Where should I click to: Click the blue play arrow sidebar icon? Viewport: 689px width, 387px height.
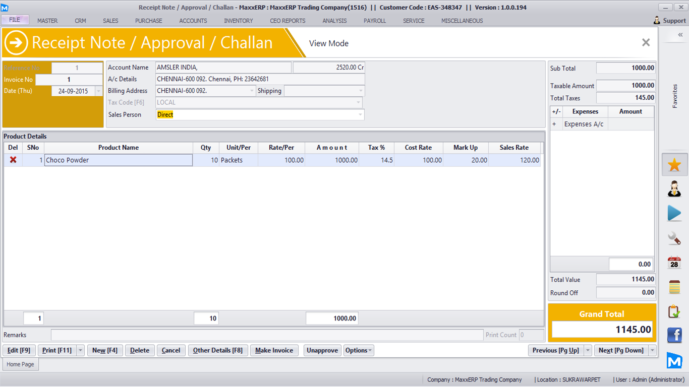674,213
